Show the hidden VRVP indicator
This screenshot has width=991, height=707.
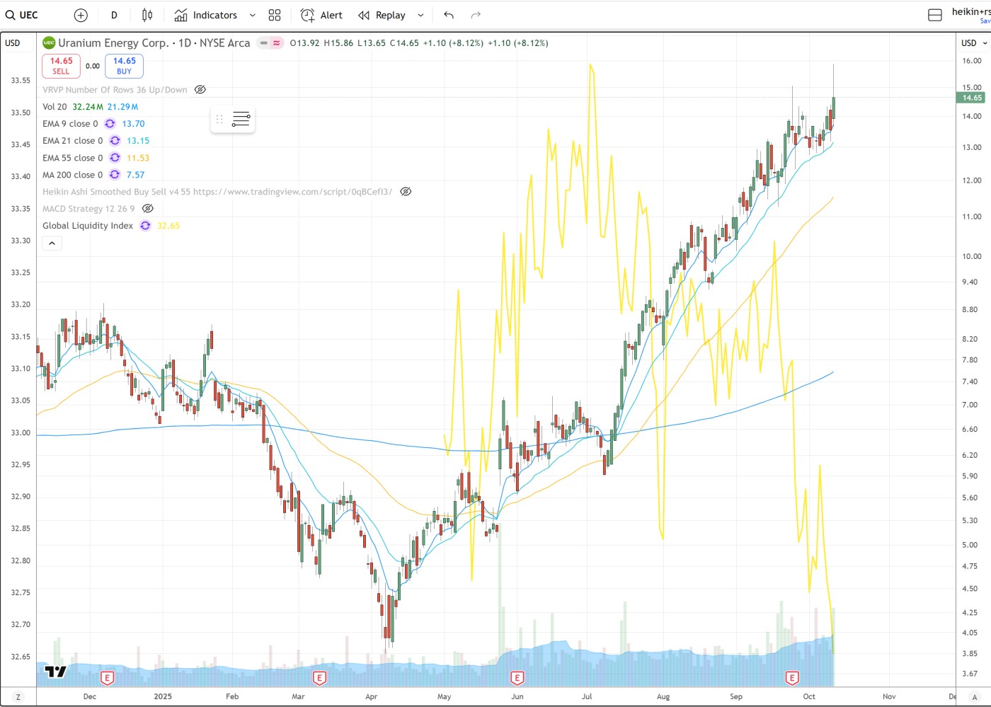(200, 90)
